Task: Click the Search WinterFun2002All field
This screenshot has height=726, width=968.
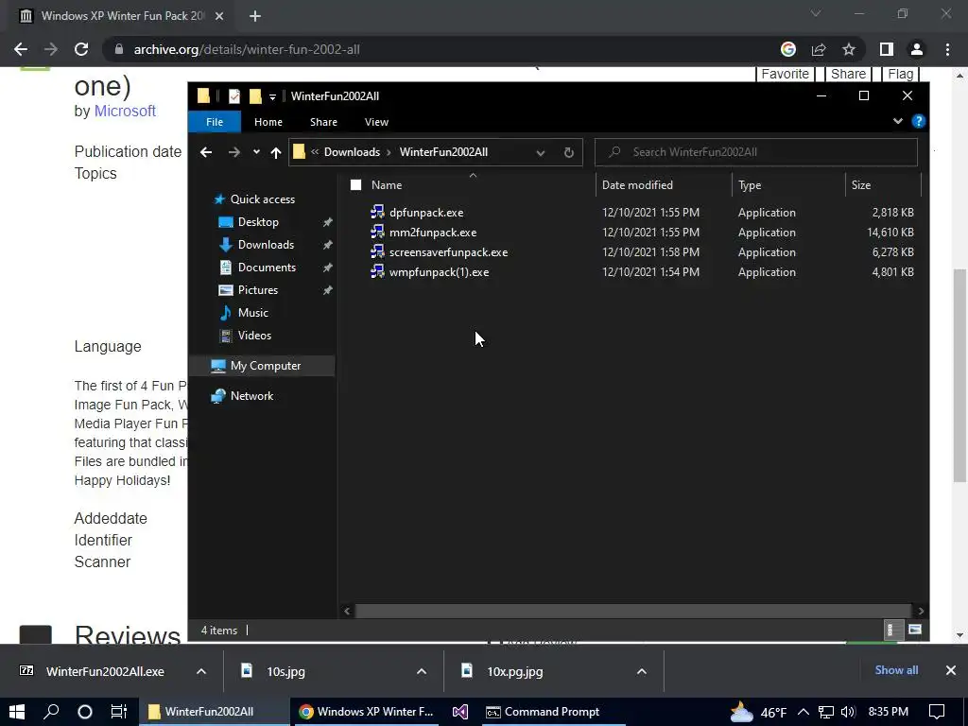Action: point(756,152)
